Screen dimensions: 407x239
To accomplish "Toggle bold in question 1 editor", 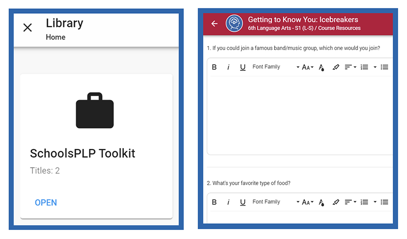I will 214,67.
